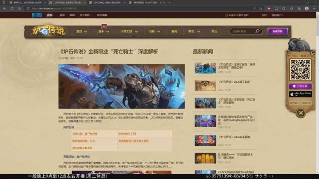Reload the page with the refresh icon

click(12, 8)
